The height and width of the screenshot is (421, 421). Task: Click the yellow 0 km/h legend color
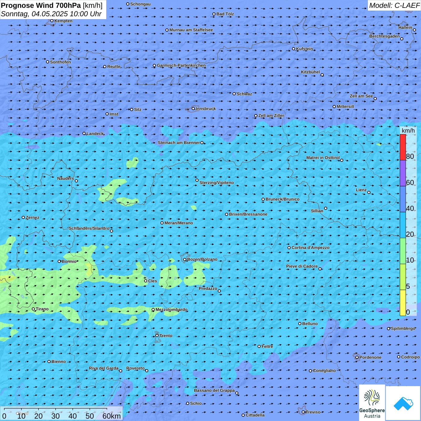[x=403, y=303]
